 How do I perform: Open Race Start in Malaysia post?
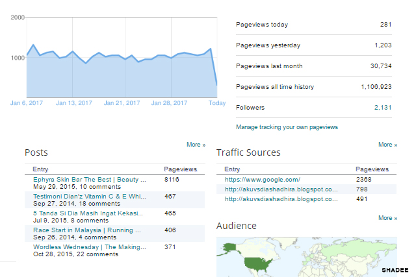87,230
